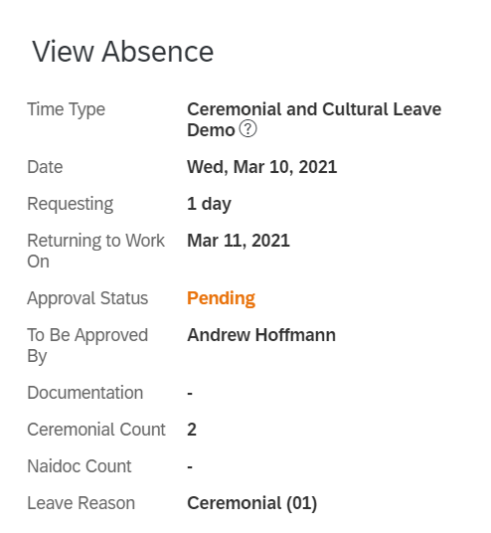Image resolution: width=491 pixels, height=533 pixels.
Task: Click the Ceremonial (01) leave reason
Action: coord(251,503)
